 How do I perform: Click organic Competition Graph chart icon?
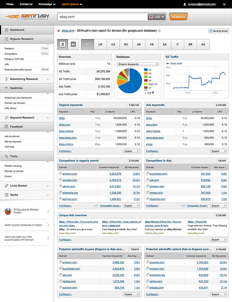coord(96,206)
